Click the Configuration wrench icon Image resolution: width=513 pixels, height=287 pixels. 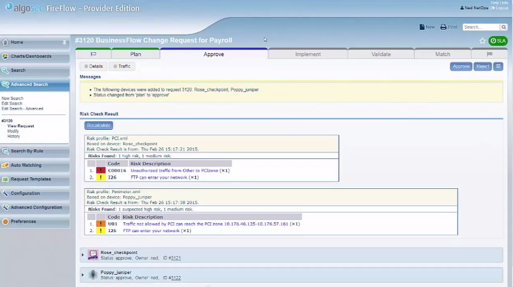tap(5, 193)
